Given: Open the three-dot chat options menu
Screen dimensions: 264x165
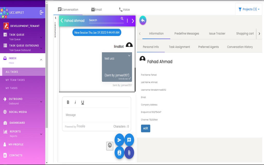Looking at the screenshot, I should click(127, 21).
